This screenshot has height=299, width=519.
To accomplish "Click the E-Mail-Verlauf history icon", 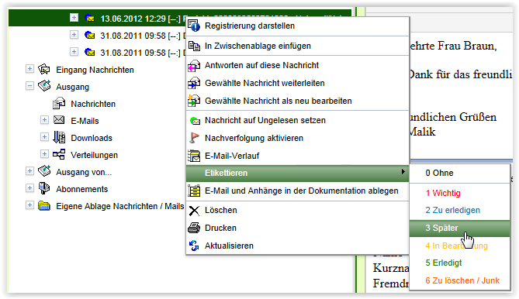I will tap(194, 156).
